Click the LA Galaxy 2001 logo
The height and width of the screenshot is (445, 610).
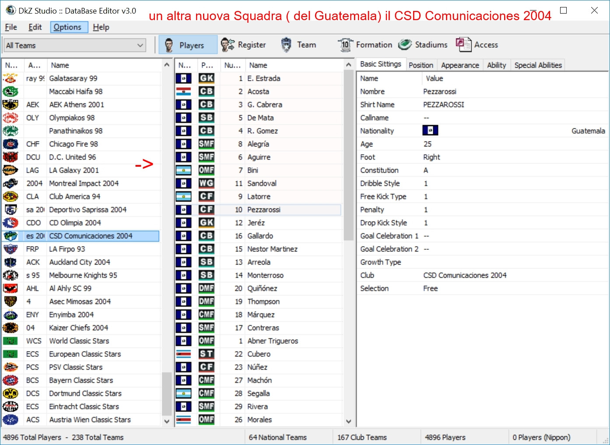pos(10,170)
